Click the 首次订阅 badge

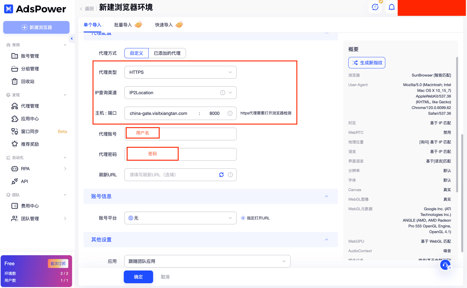pos(58,263)
